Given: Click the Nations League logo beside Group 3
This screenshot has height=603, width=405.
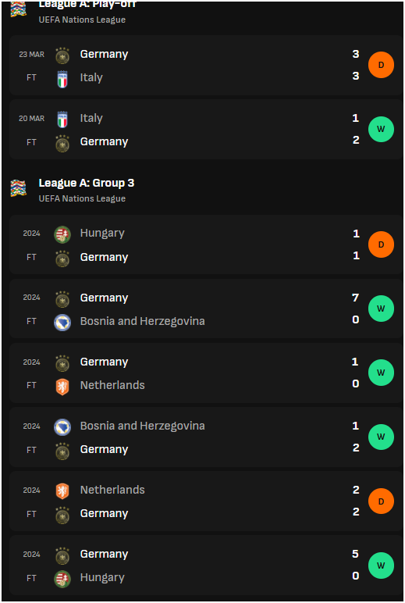Looking at the screenshot, I should 19,188.
